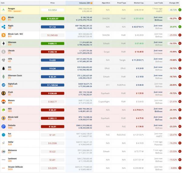Sort by the Volume 24H column header

84,3
